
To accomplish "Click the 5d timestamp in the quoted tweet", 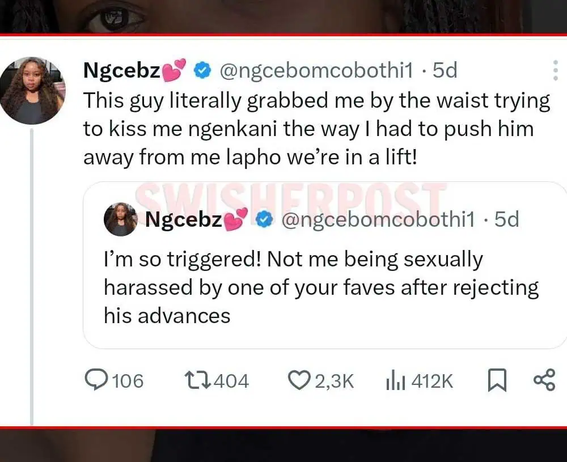I will 506,219.
